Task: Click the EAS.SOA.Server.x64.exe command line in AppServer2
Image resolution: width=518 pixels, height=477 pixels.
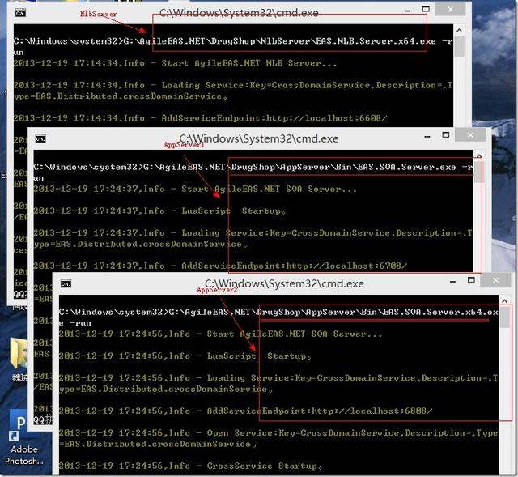Action: pos(278,317)
